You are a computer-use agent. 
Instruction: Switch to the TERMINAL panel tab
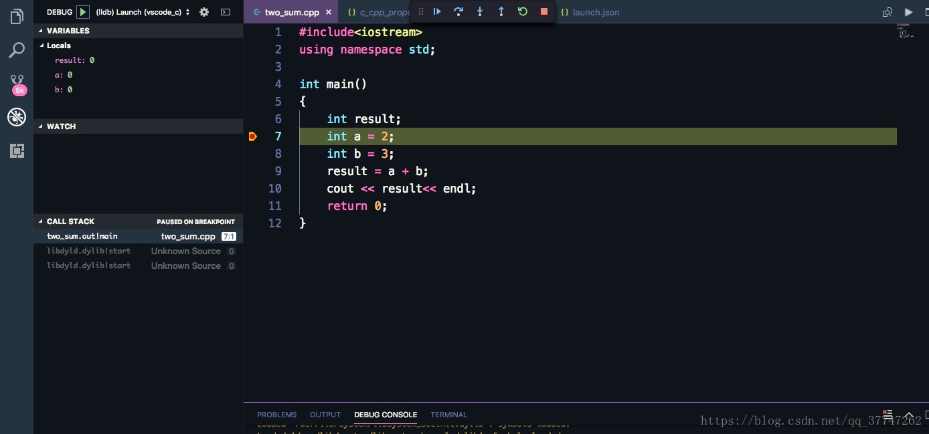[448, 415]
